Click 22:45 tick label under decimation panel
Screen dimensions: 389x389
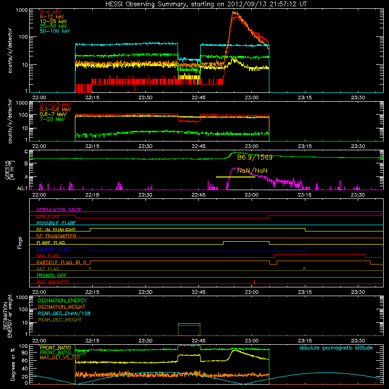click(198, 341)
